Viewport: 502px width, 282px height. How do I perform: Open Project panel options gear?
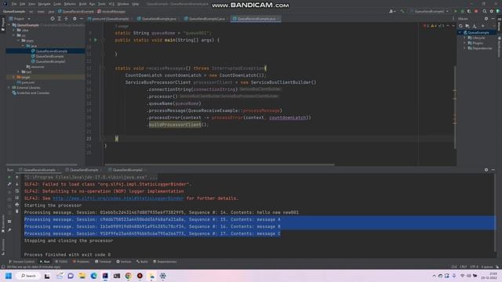pyautogui.click(x=75, y=19)
